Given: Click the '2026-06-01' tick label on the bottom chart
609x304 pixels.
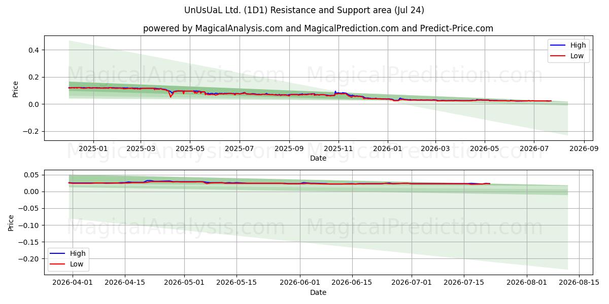Looking at the screenshot, I should coord(300,283).
